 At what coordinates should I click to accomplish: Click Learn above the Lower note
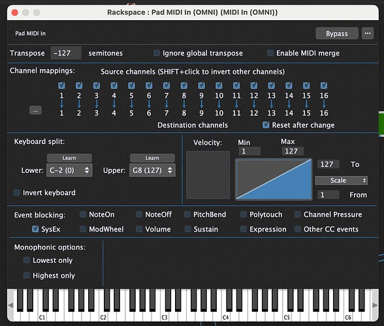pyautogui.click(x=69, y=158)
